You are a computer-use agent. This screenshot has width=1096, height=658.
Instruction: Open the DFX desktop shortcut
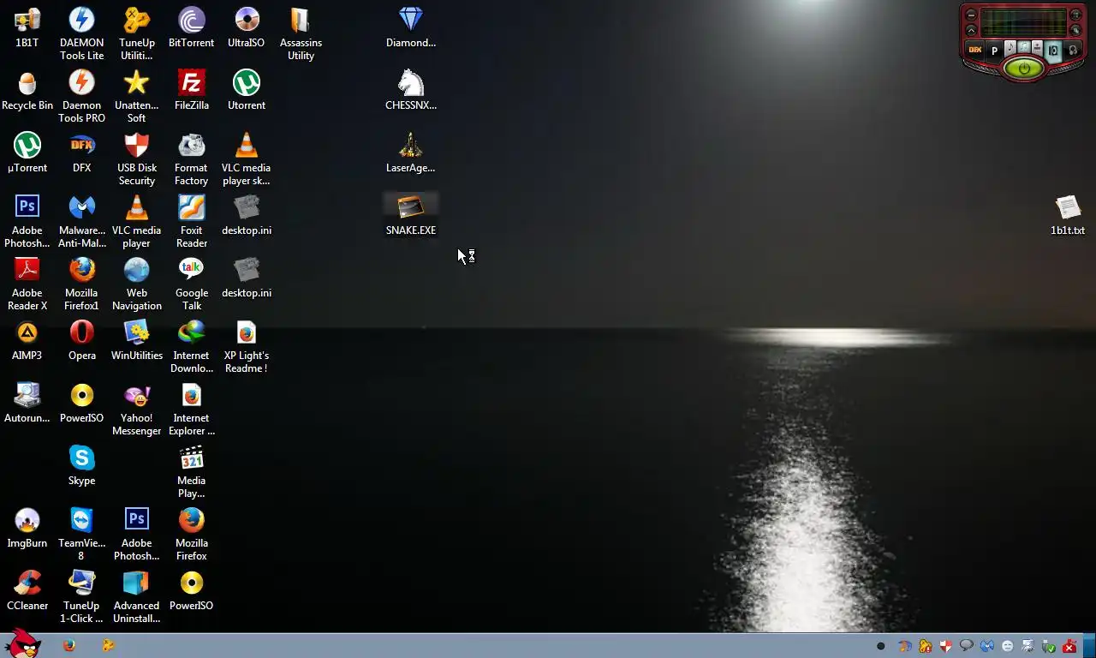pos(81,153)
